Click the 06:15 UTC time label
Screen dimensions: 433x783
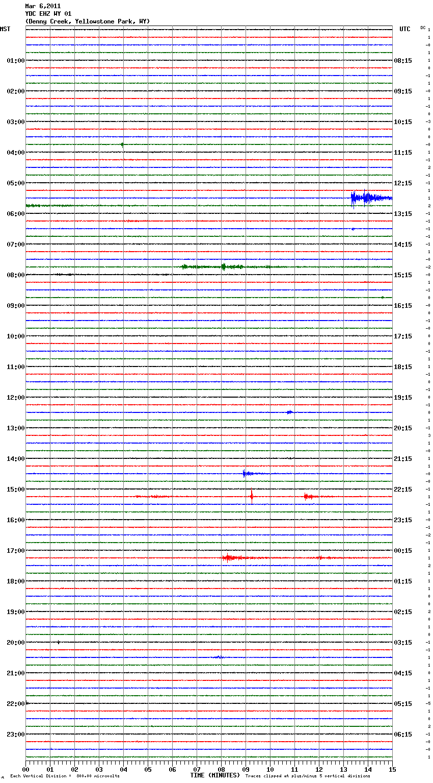point(403,735)
